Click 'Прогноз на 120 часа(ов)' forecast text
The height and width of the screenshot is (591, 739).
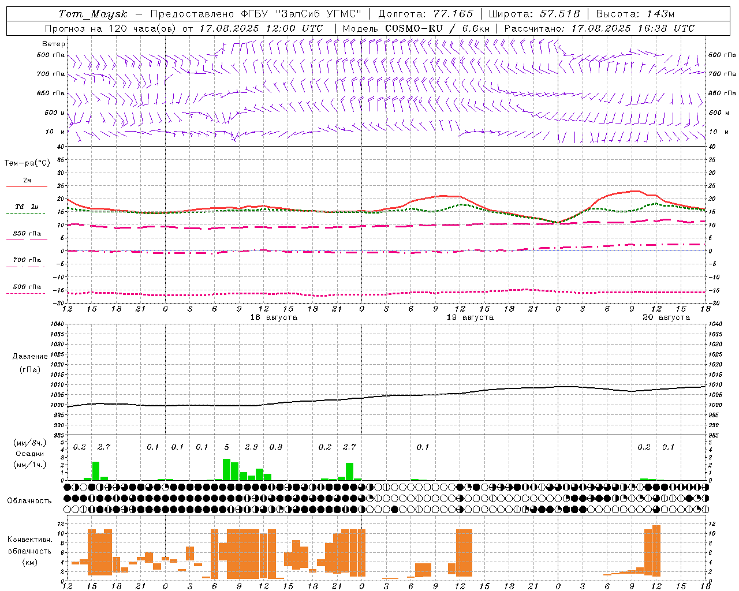coord(111,28)
